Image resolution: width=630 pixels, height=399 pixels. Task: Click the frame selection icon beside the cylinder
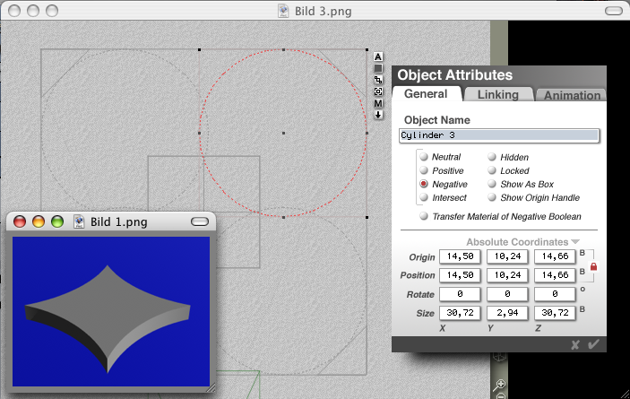click(x=378, y=91)
